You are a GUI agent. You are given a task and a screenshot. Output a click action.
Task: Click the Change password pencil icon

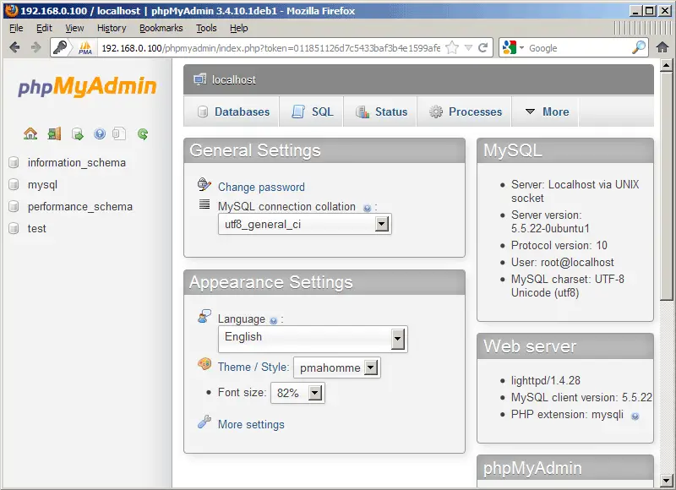(204, 184)
